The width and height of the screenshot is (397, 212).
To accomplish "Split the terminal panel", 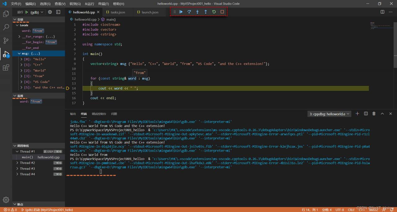I will 366,114.
